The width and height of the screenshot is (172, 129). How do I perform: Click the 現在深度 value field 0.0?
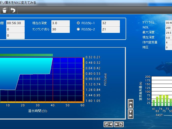[169, 38]
